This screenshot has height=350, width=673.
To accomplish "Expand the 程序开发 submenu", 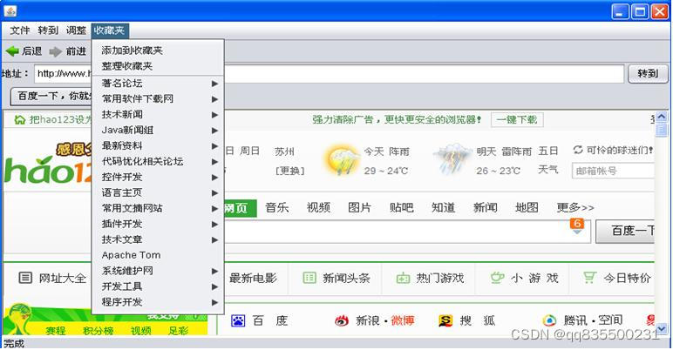I will [158, 302].
